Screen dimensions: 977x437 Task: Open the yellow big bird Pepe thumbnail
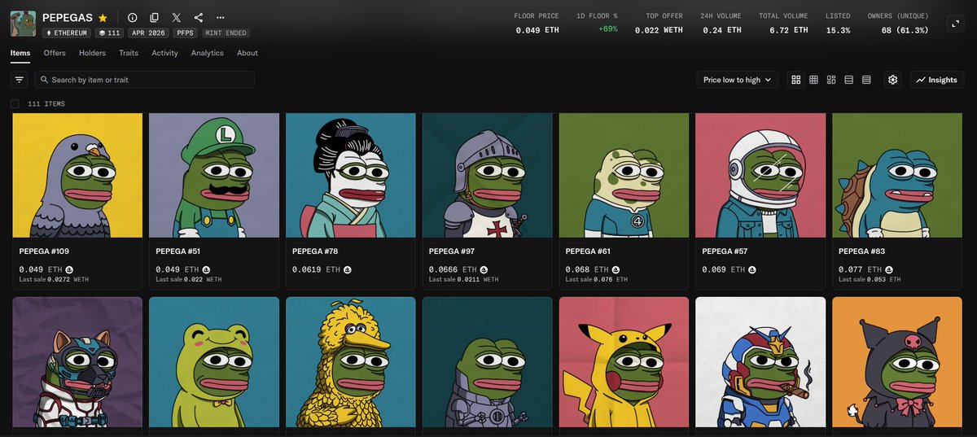351,362
